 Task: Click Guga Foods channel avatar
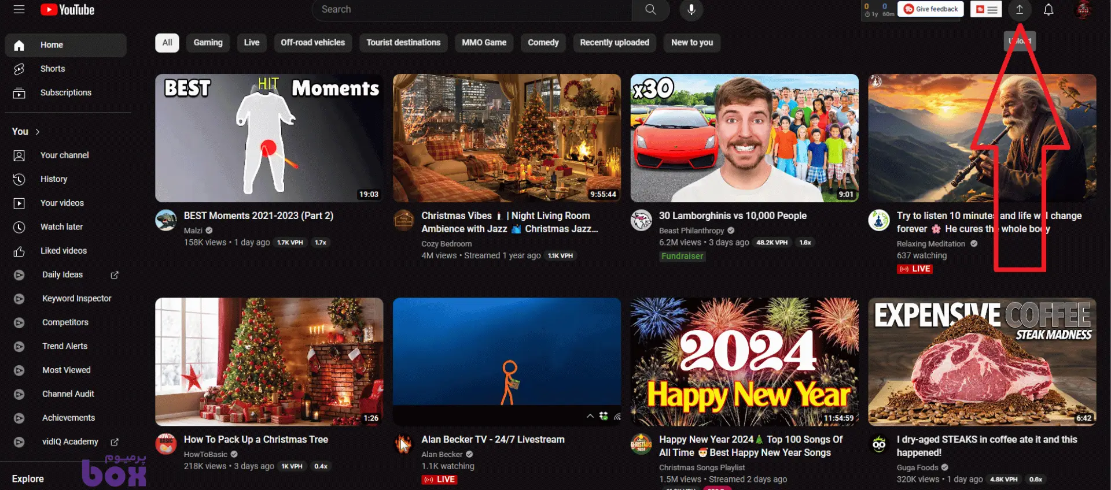pyautogui.click(x=879, y=444)
